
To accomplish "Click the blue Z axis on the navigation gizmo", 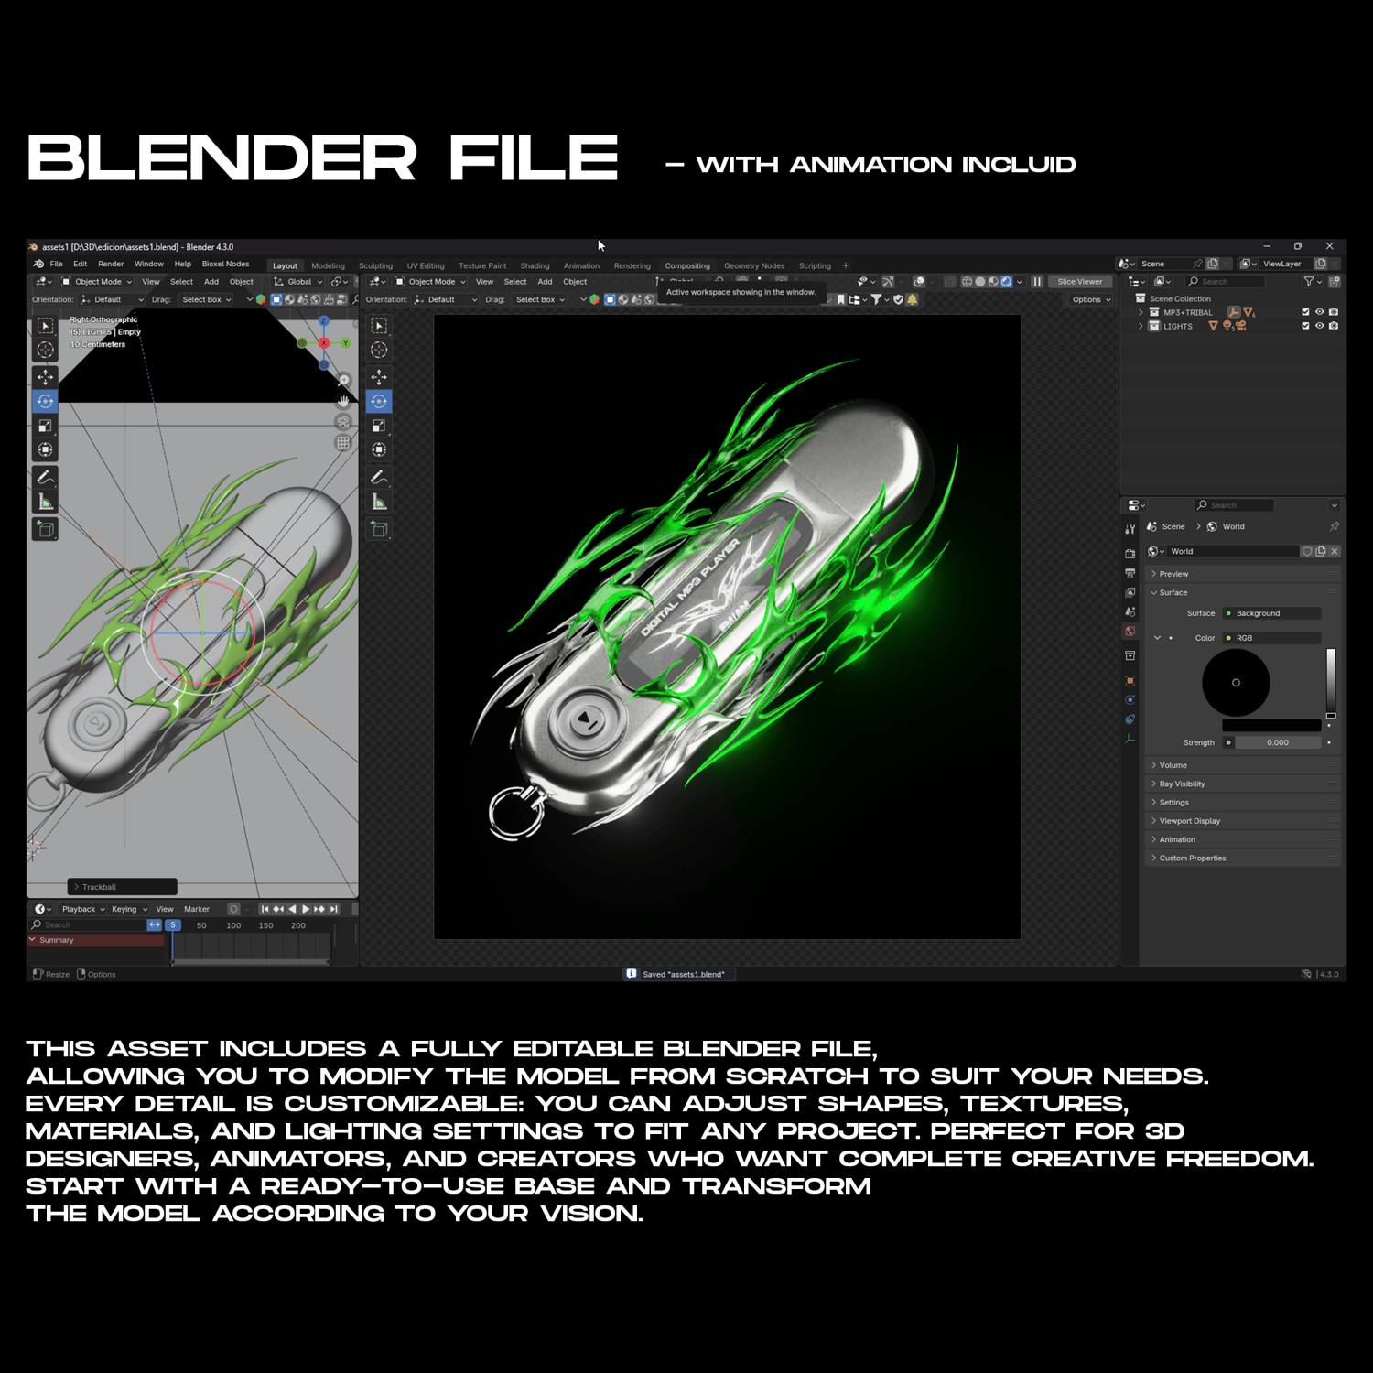I will pos(324,321).
